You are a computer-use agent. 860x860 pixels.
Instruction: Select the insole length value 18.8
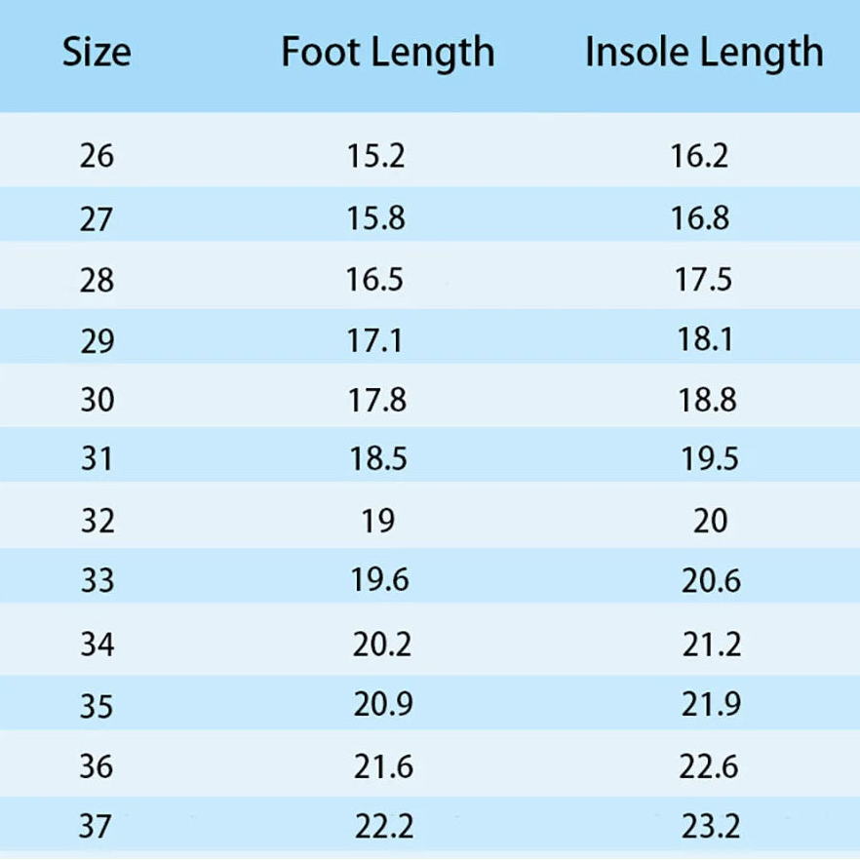[706, 400]
